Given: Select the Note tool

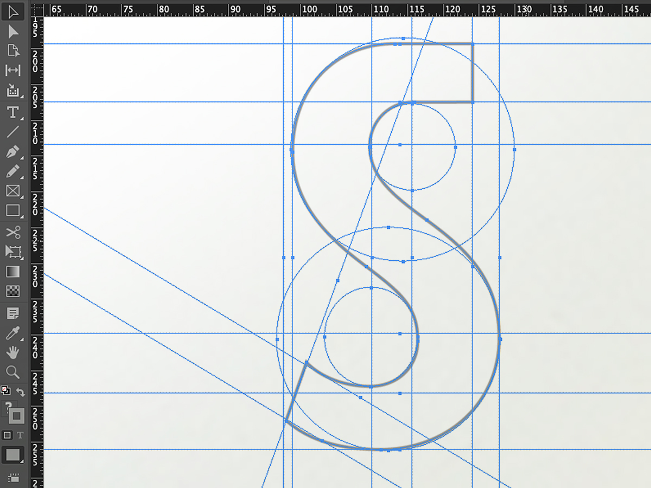Looking at the screenshot, I should (x=13, y=313).
